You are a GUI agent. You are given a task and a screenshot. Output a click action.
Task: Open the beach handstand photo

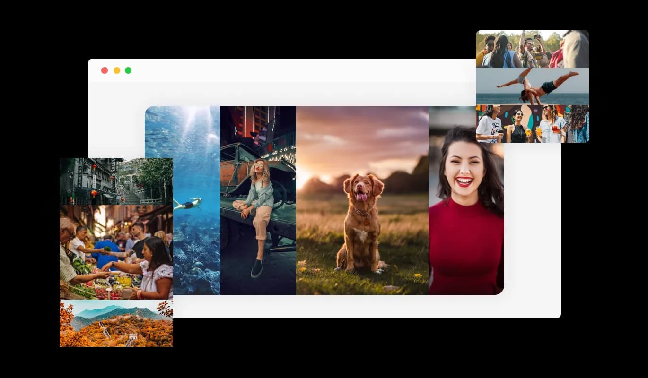point(532,86)
